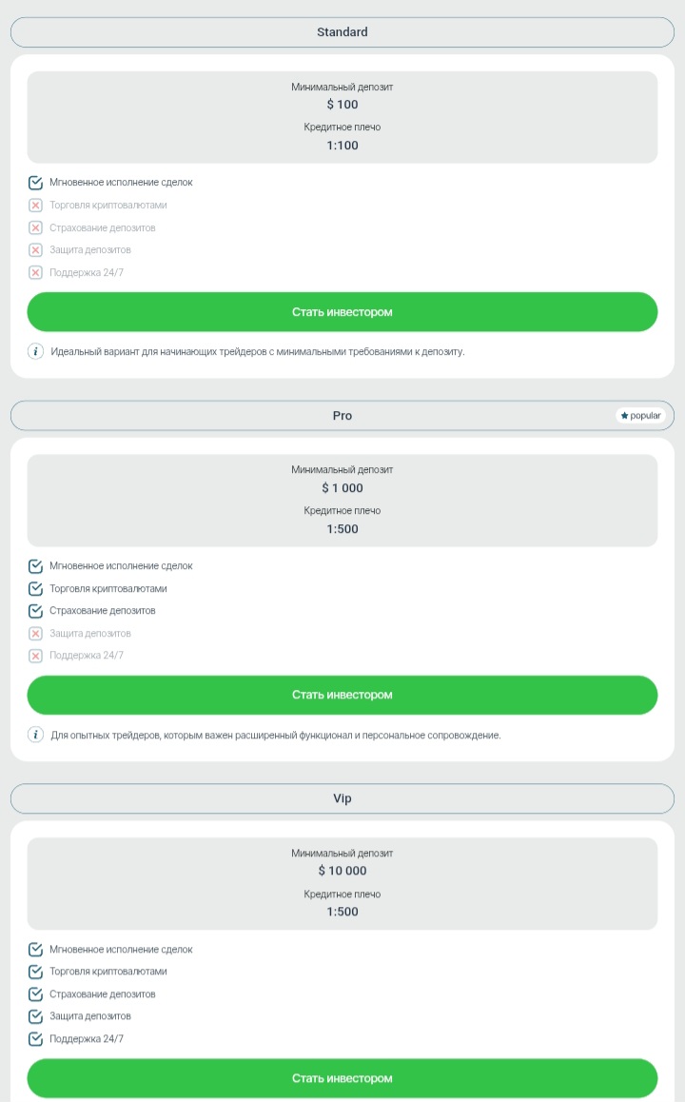Click the info icon under the Pro plan description
This screenshot has width=685, height=1102.
pos(35,734)
